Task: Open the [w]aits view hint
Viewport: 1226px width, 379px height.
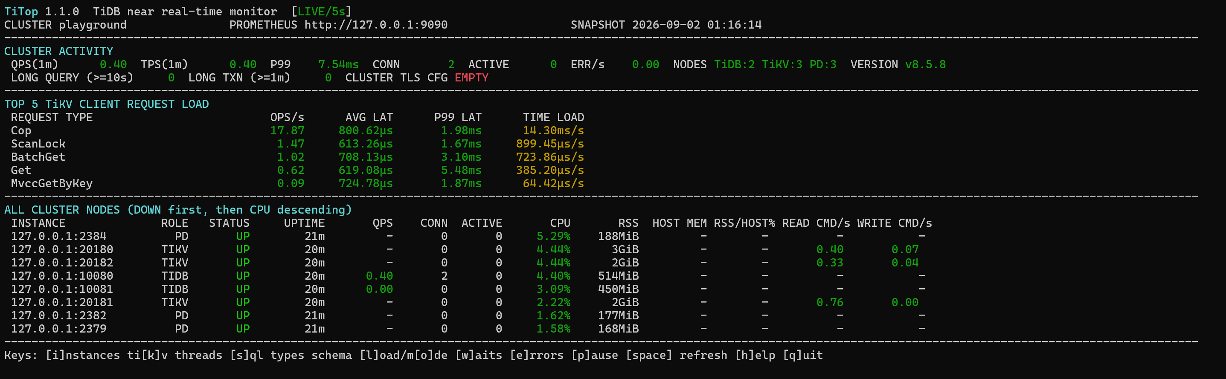Action: tap(478, 356)
